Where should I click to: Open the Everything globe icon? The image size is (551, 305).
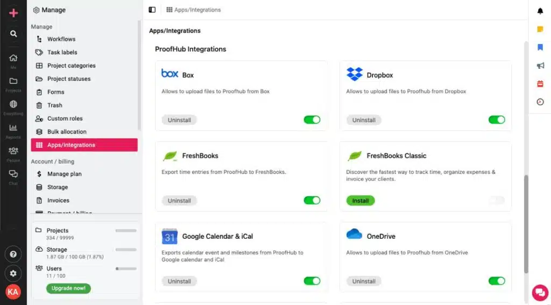click(13, 104)
